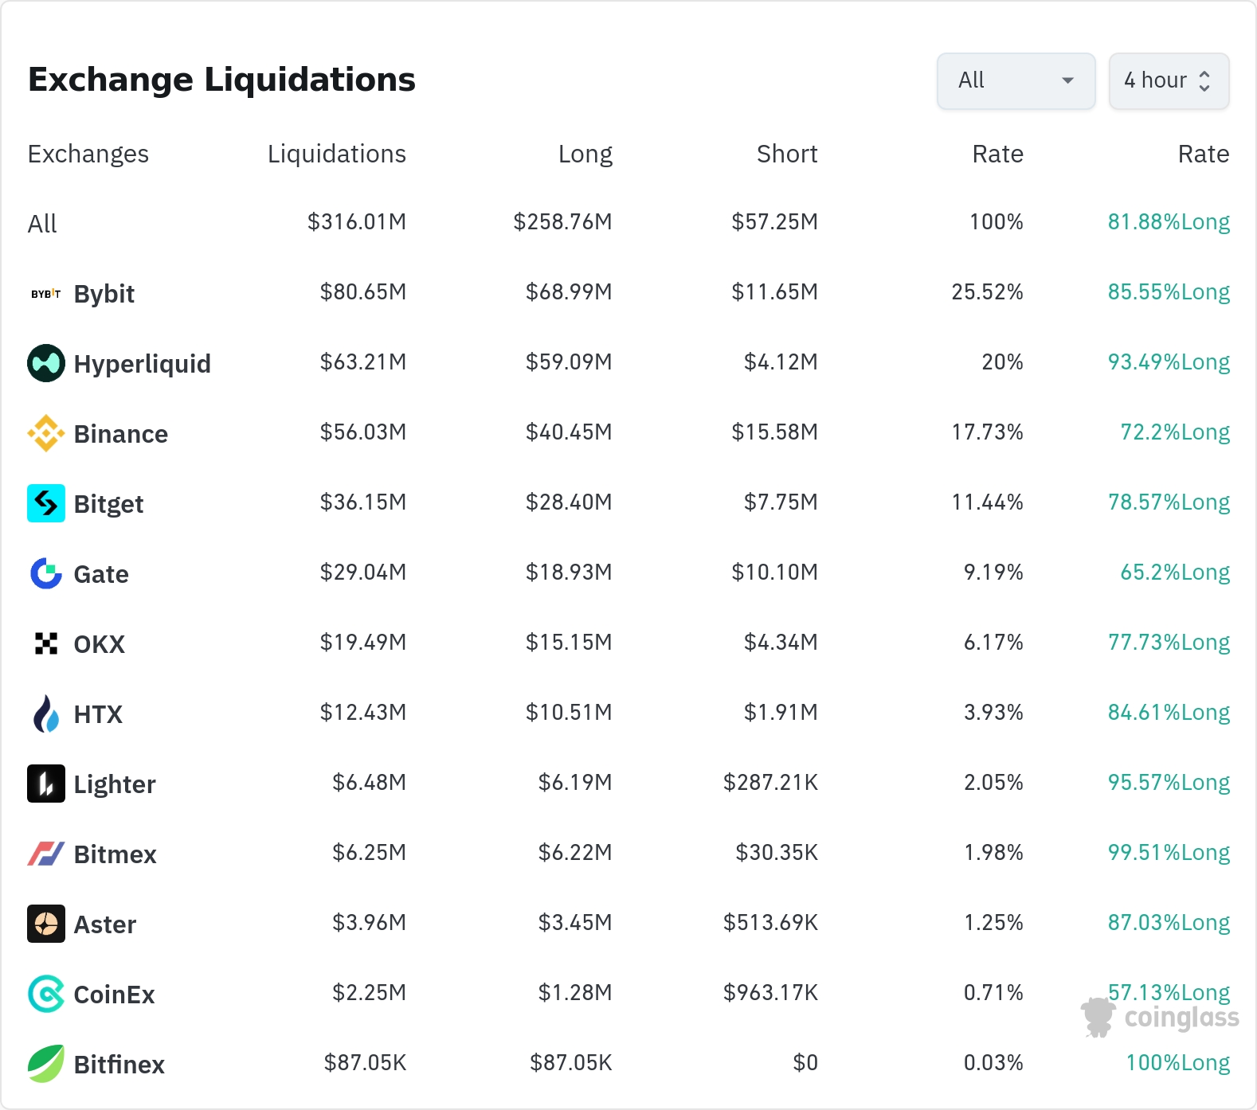
Task: Click the CoinEx logo icon
Action: (46, 994)
